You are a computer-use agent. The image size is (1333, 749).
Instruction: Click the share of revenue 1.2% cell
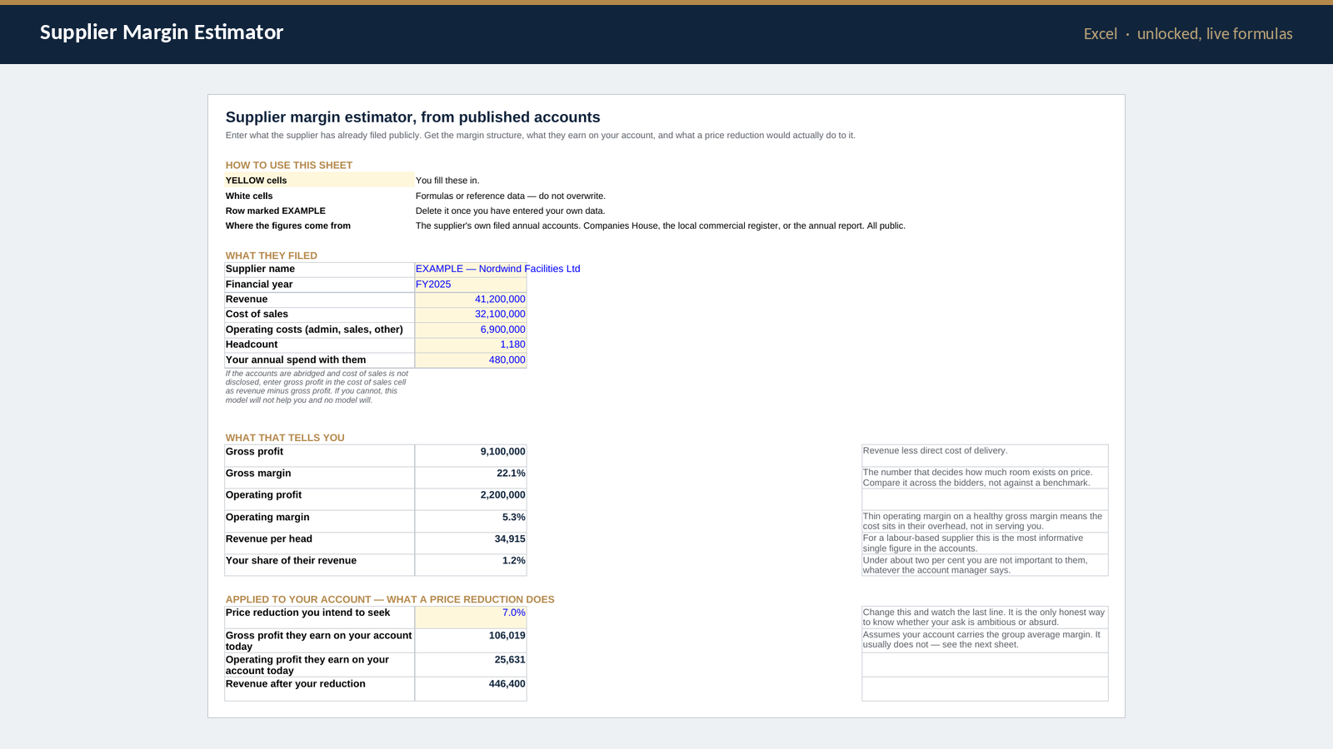point(471,565)
